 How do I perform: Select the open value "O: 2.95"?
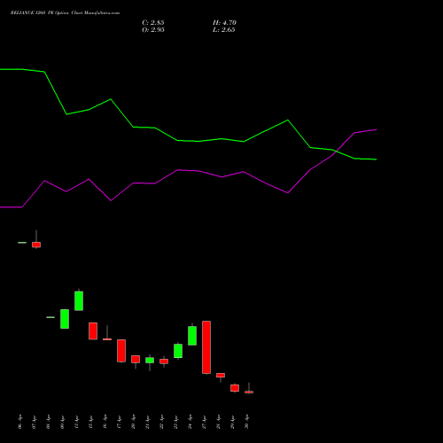click(153, 30)
